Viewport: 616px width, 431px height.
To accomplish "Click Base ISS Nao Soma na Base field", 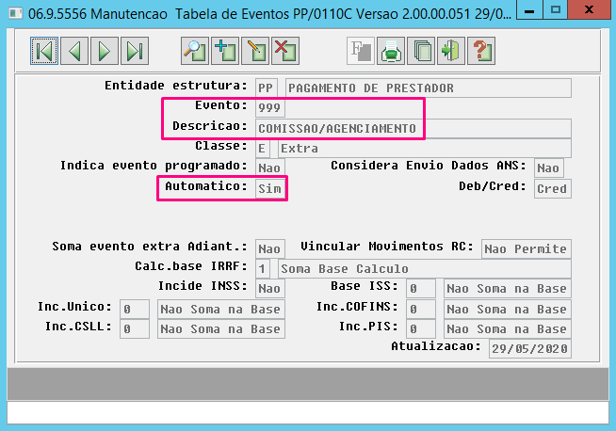I will [x=508, y=289].
